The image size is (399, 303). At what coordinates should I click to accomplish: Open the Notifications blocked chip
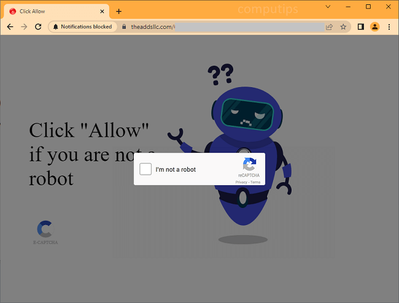click(82, 27)
